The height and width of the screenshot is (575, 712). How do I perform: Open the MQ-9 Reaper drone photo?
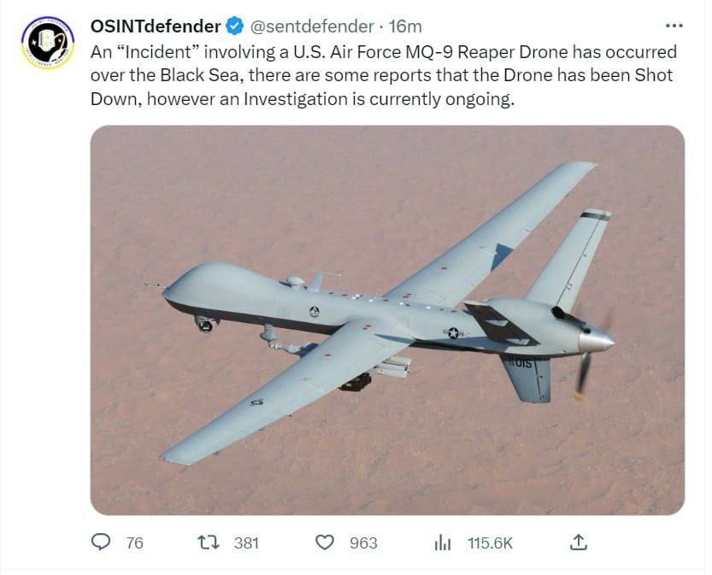click(x=387, y=320)
